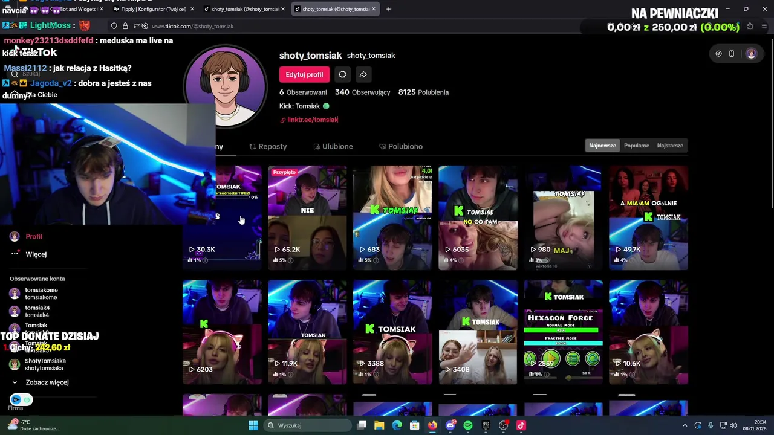774x435 pixels.
Task: Open Task View on the taskbar
Action: [x=362, y=425]
